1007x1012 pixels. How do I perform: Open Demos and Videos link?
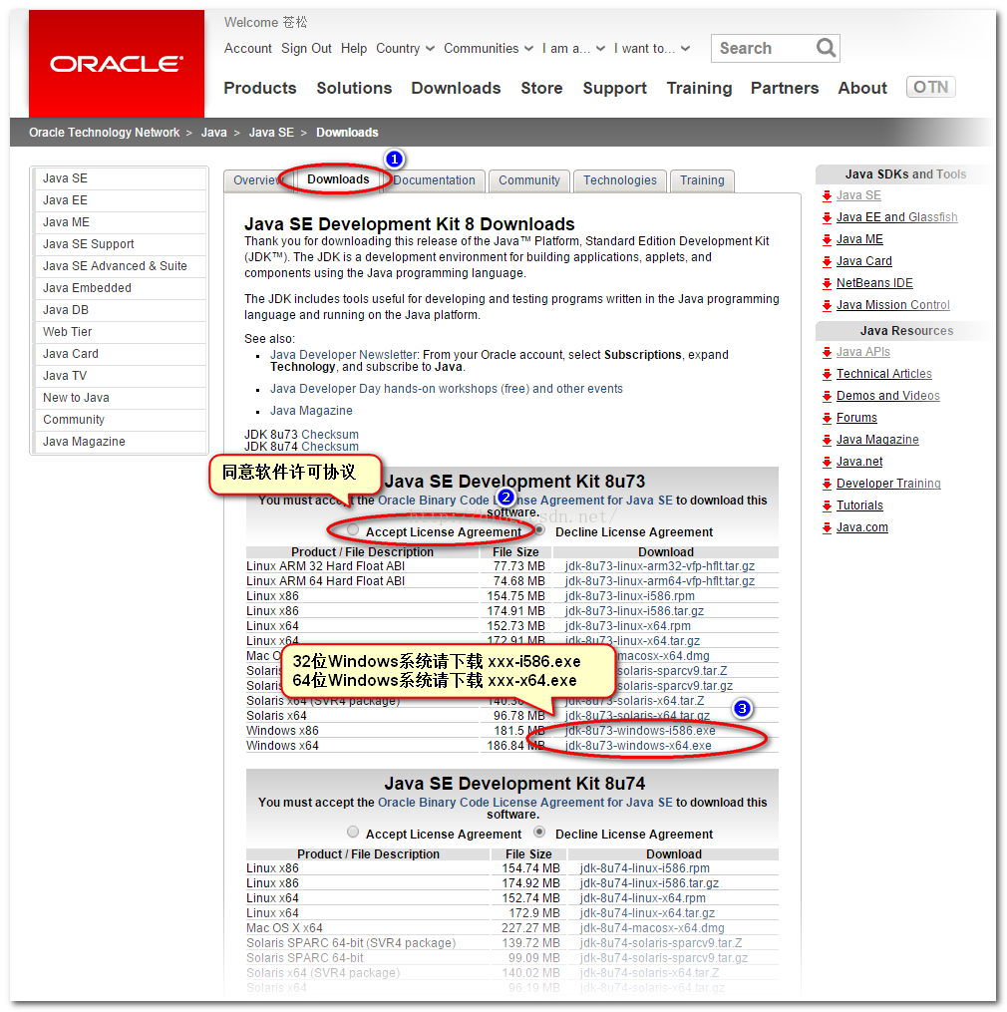[x=887, y=396]
